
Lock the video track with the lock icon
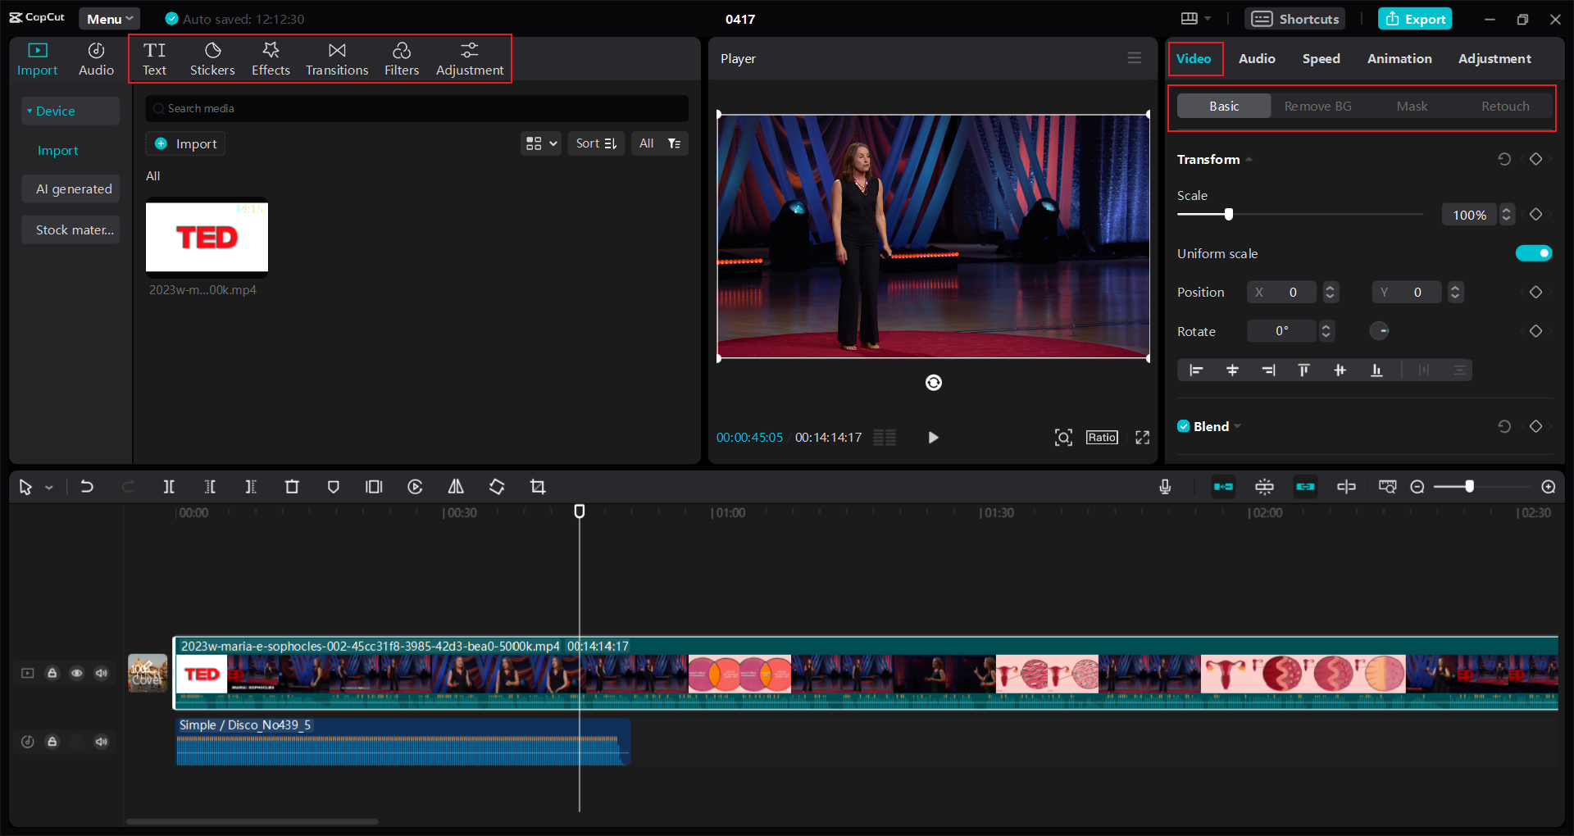coord(52,673)
